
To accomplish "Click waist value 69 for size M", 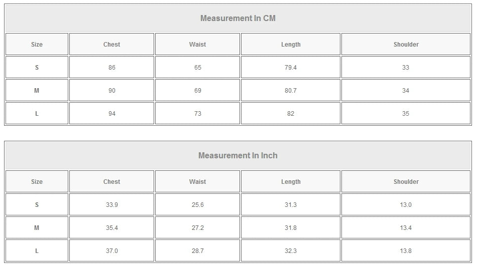I will click(197, 91).
